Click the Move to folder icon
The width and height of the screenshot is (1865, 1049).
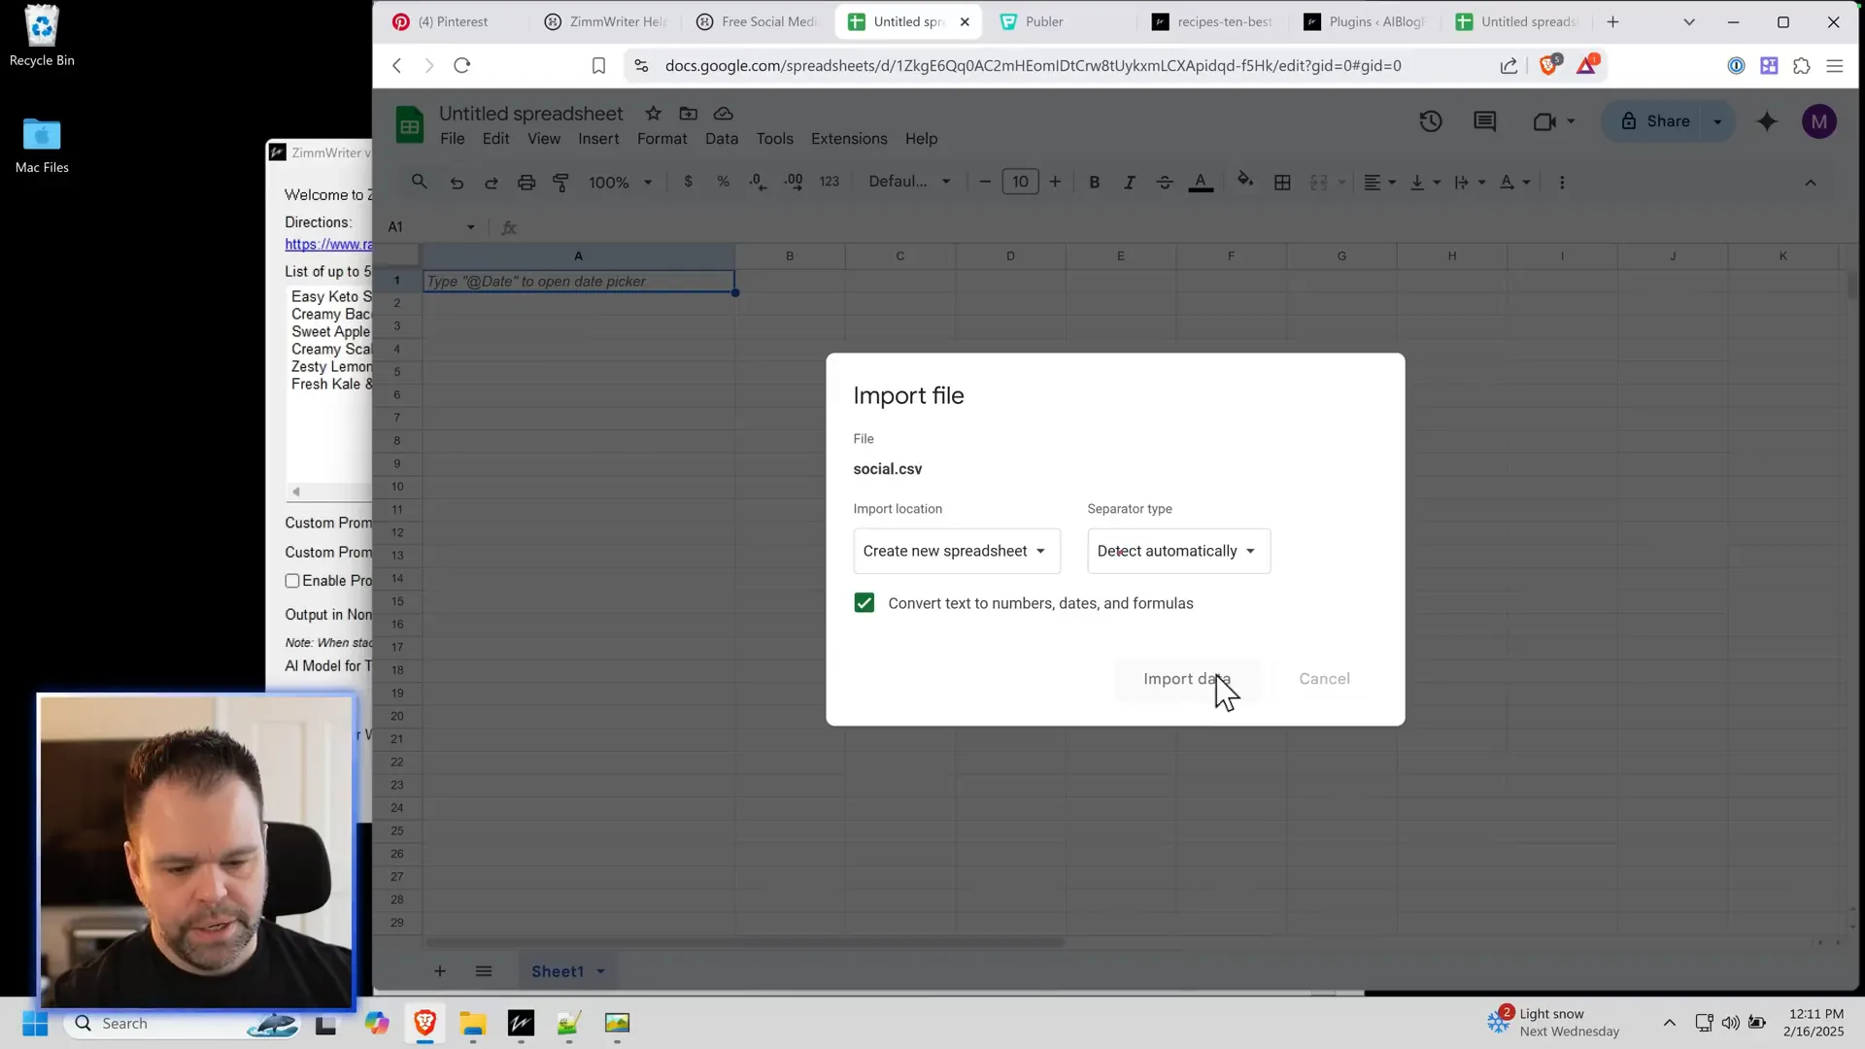click(x=688, y=114)
